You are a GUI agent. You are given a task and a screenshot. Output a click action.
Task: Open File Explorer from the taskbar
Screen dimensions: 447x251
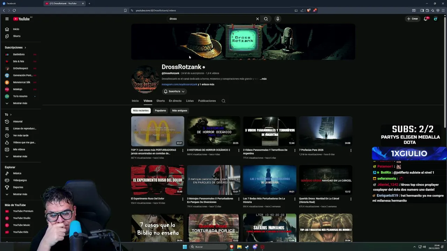pos(239,247)
